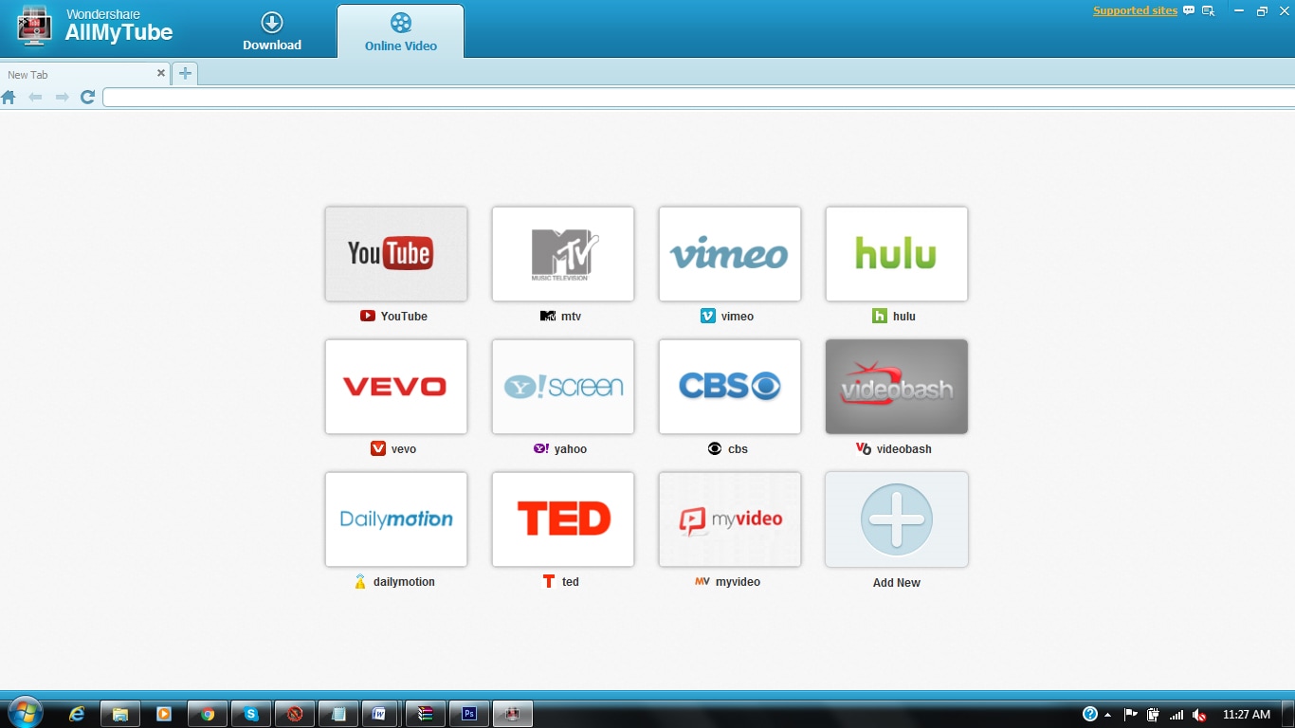Click the refresh page icon
This screenshot has height=728, width=1295.
click(87, 97)
